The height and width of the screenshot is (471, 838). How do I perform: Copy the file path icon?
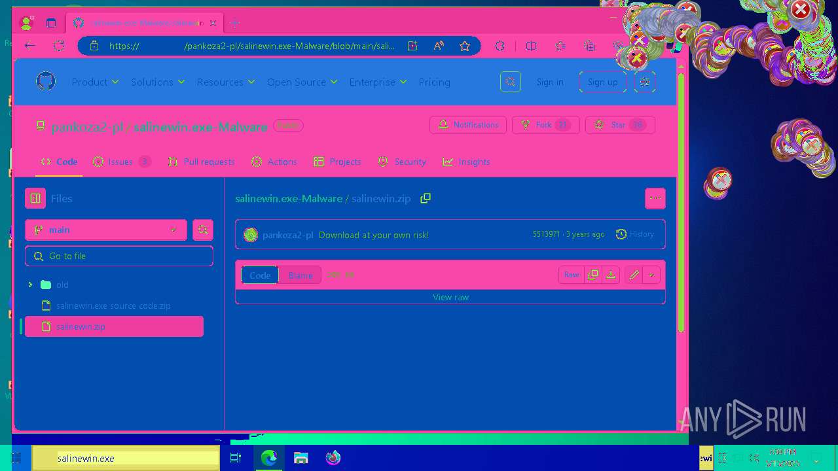tap(426, 198)
